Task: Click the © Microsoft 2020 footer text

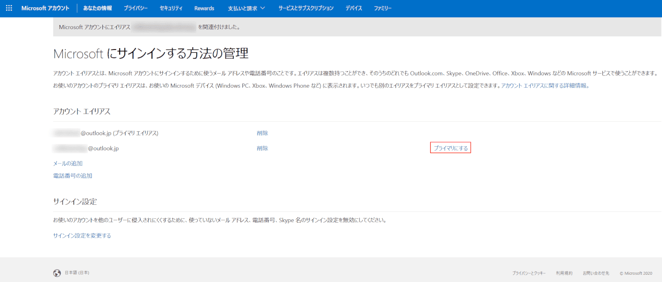Action: [x=636, y=273]
